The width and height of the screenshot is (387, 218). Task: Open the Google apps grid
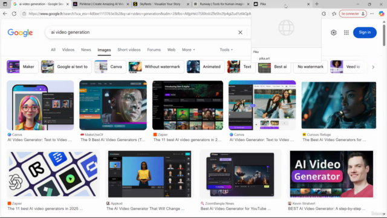tap(346, 32)
